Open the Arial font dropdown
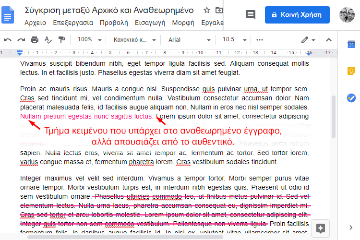The height and width of the screenshot is (240, 360). (190, 40)
